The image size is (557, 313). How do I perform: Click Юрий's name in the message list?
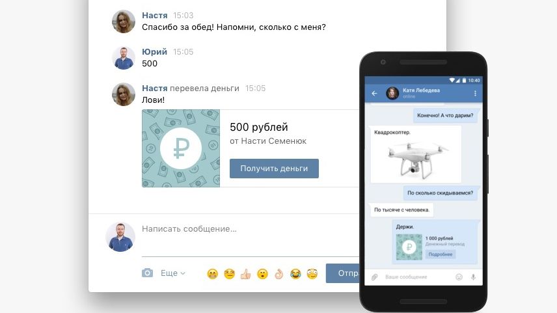tap(154, 51)
